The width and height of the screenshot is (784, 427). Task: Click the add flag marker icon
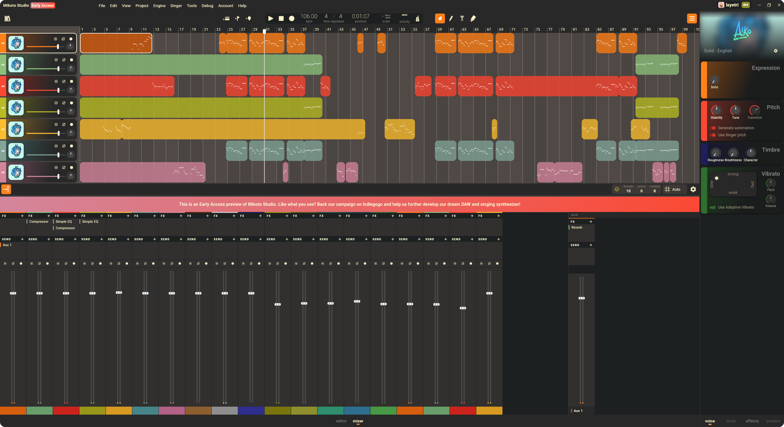click(x=237, y=18)
